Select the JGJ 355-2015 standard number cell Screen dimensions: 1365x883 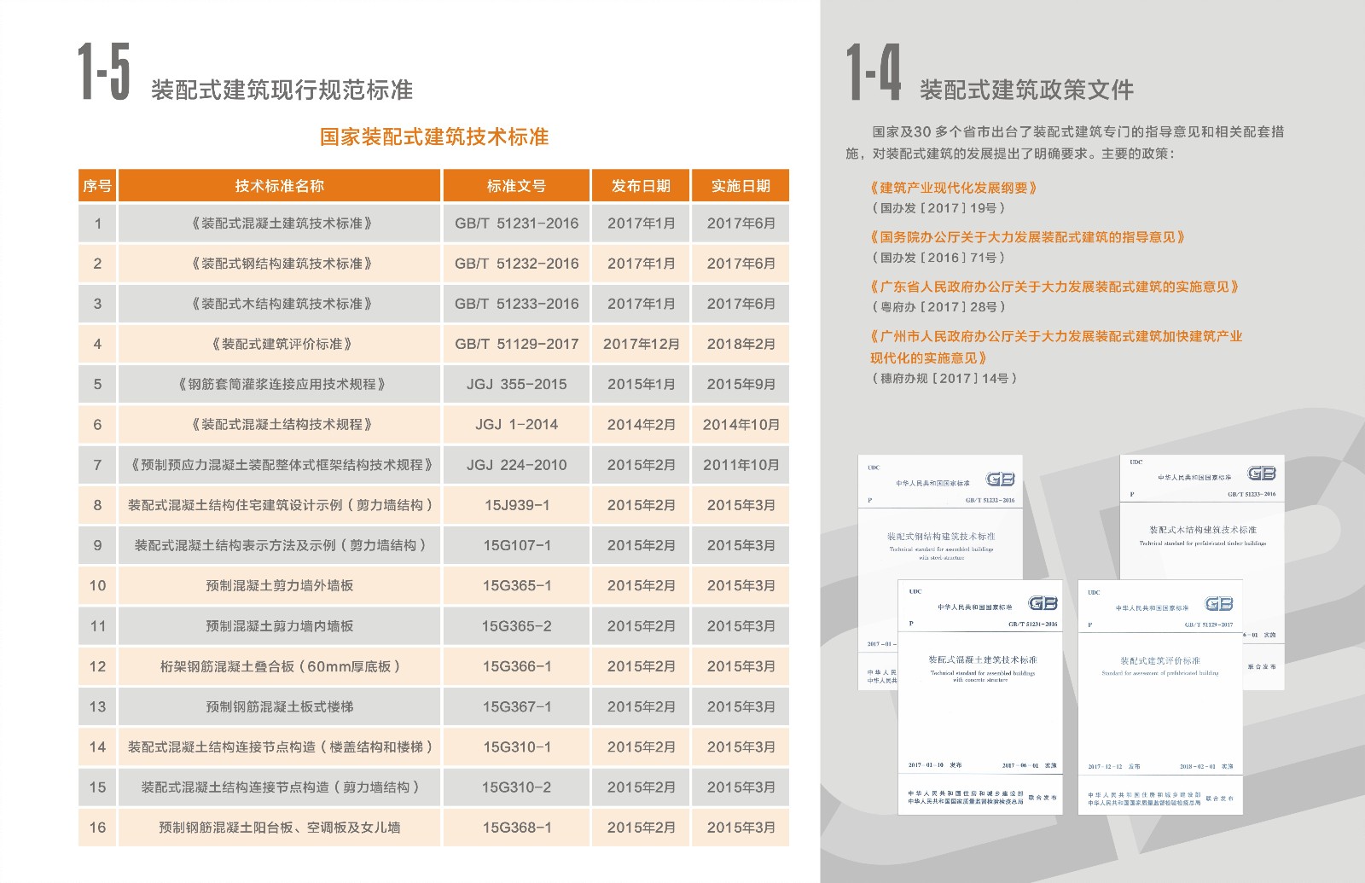click(x=516, y=384)
